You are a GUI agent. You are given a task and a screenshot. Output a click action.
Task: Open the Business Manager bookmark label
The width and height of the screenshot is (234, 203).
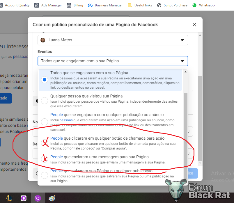coord(109,5)
